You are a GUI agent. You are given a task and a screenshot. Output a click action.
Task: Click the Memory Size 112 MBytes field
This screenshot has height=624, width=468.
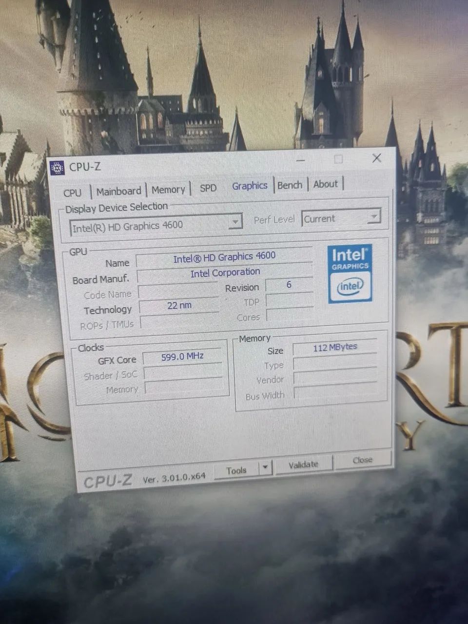(x=335, y=347)
